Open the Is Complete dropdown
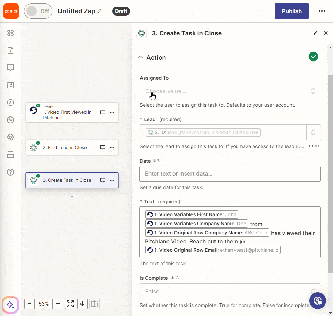The width and height of the screenshot is (333, 316). coord(230,291)
